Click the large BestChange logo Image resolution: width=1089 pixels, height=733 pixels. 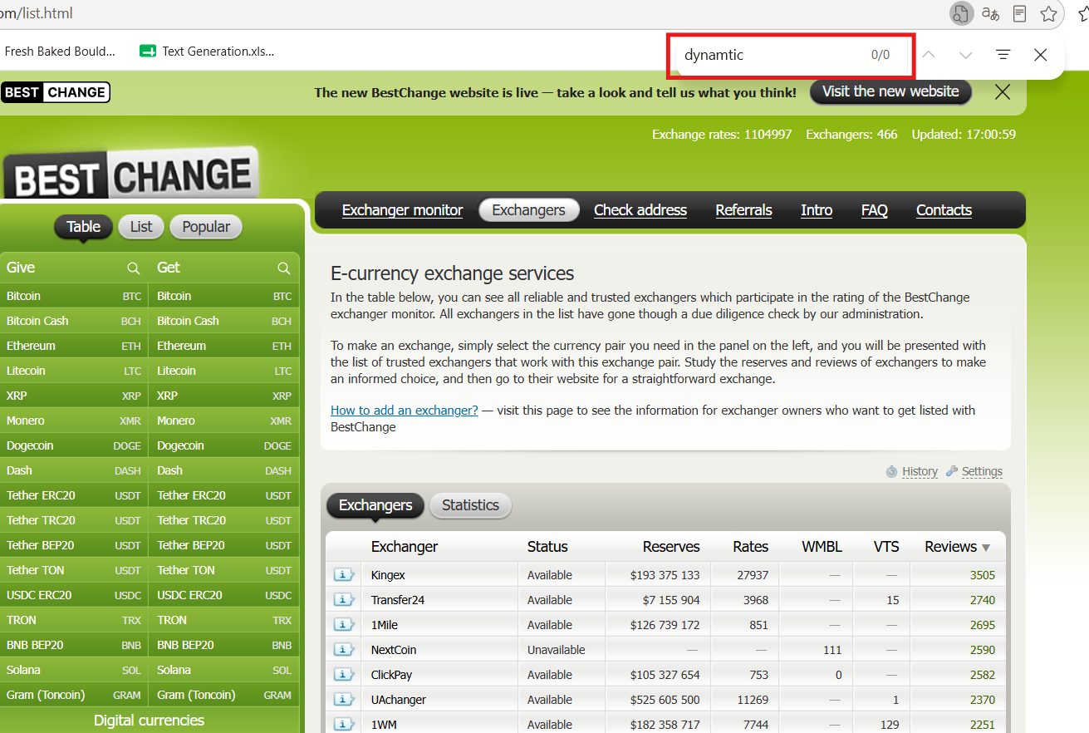click(x=132, y=175)
